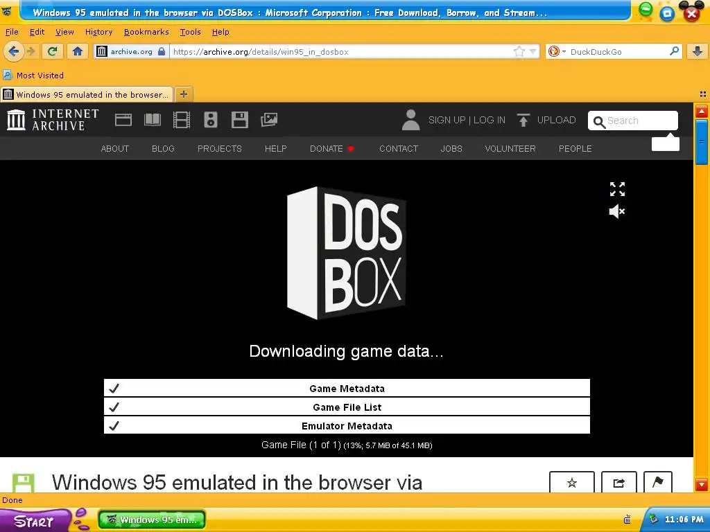Select the Windows 95 emulated browser tab
This screenshot has width=710, height=532.
(87, 94)
